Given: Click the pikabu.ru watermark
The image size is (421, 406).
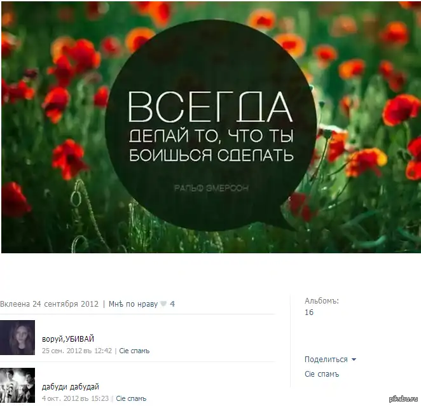Looking at the screenshot, I should [x=404, y=399].
